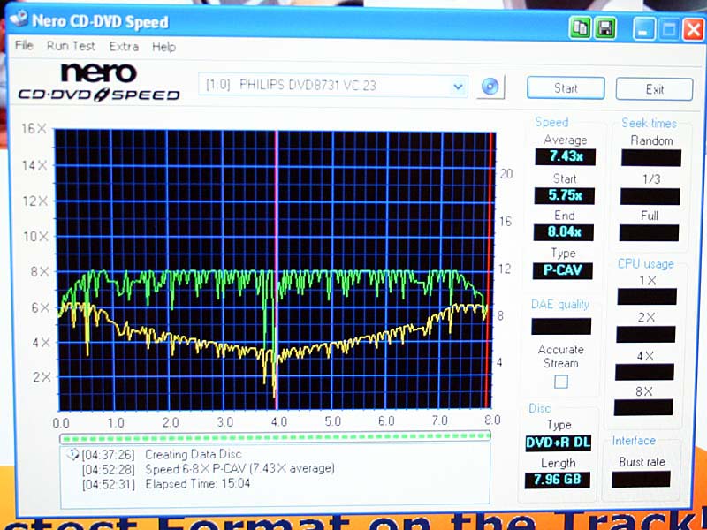The image size is (707, 530).
Task: Open the Extra menu
Action: 124,47
